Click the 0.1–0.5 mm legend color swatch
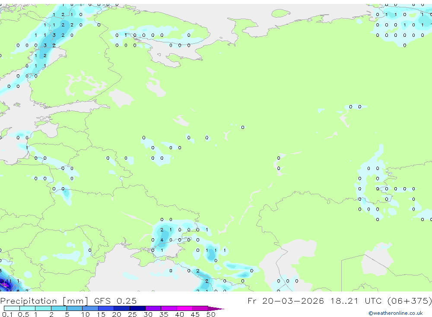This screenshot has width=432, height=317. 12,308
